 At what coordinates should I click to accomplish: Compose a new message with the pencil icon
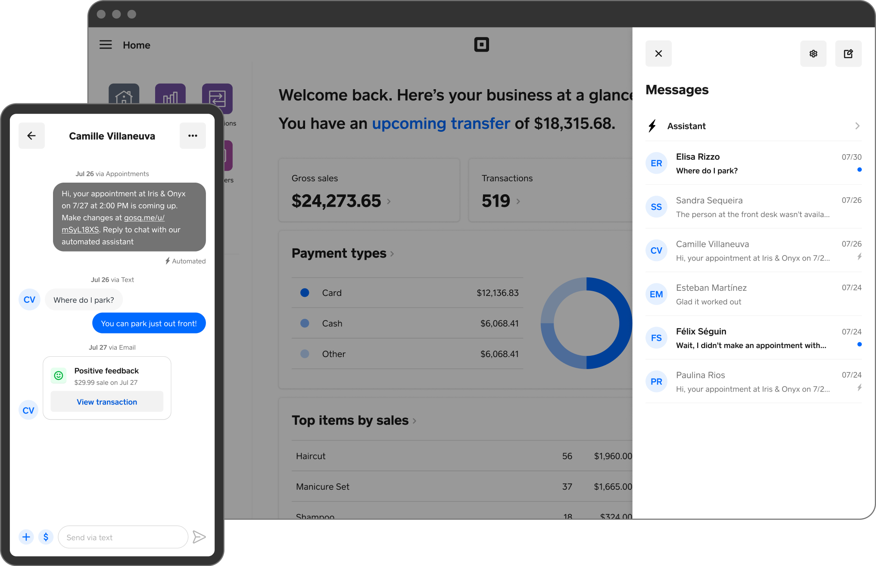point(848,53)
